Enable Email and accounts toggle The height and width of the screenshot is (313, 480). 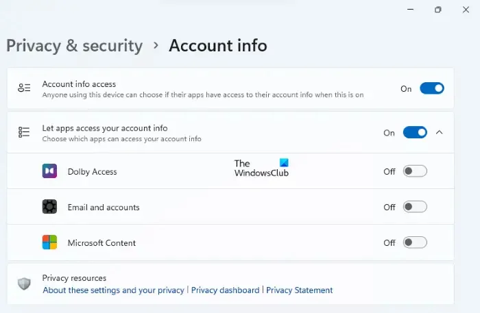coord(415,207)
